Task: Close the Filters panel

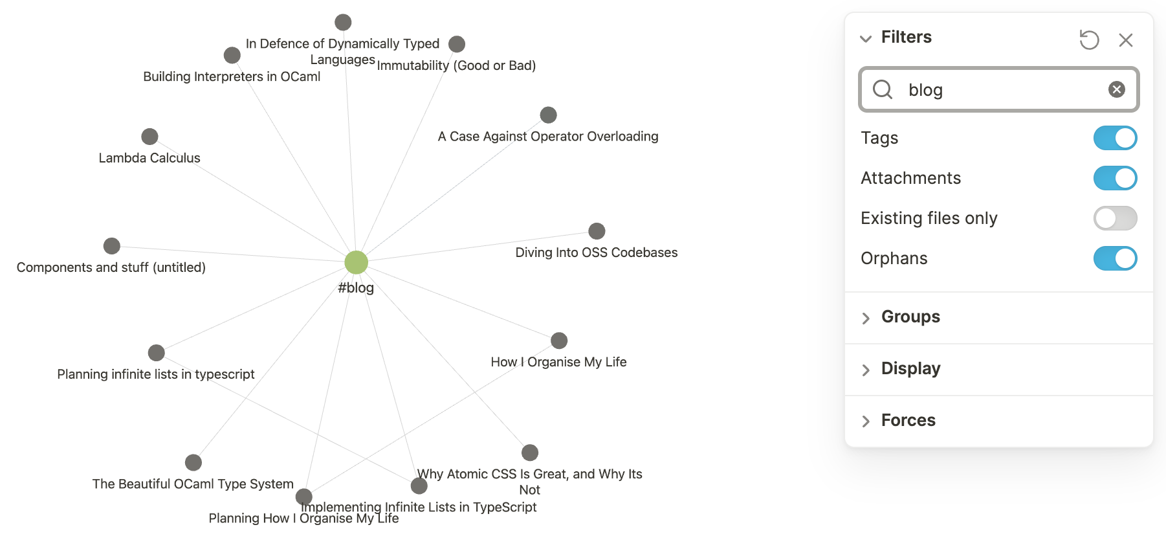Action: tap(1126, 40)
